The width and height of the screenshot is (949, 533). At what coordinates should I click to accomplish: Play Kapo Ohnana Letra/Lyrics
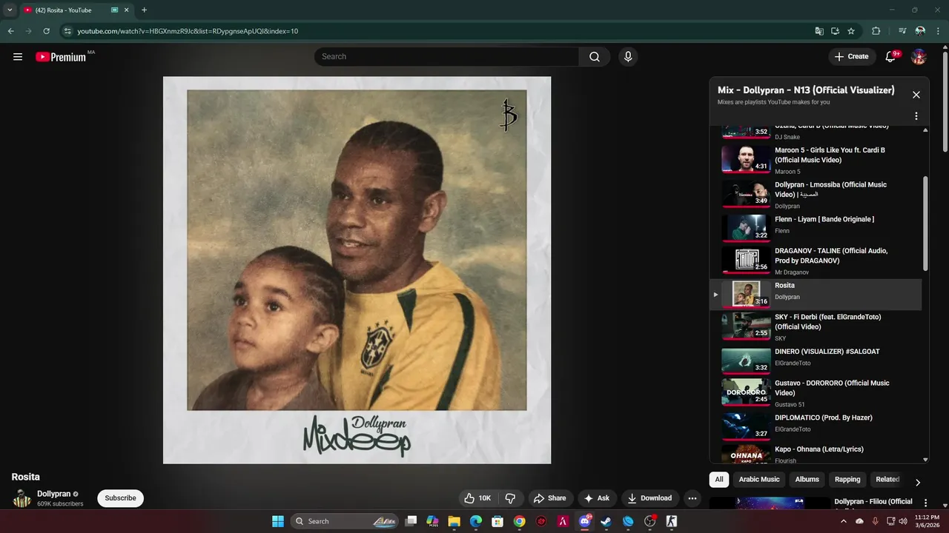pos(816,454)
